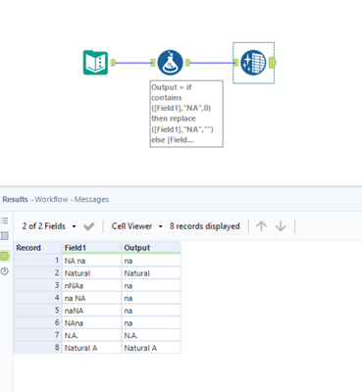Select Field1 cell 'NA na'

tap(91, 261)
